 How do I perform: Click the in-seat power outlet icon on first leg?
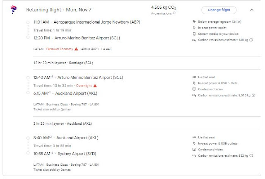pyautogui.click(x=194, y=27)
